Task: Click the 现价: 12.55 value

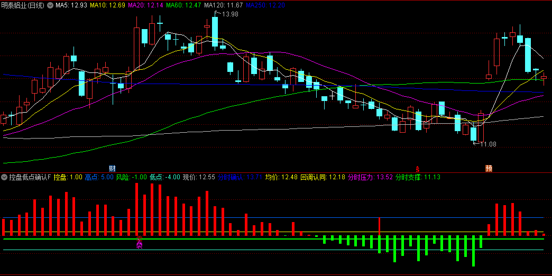Action: tap(199, 177)
